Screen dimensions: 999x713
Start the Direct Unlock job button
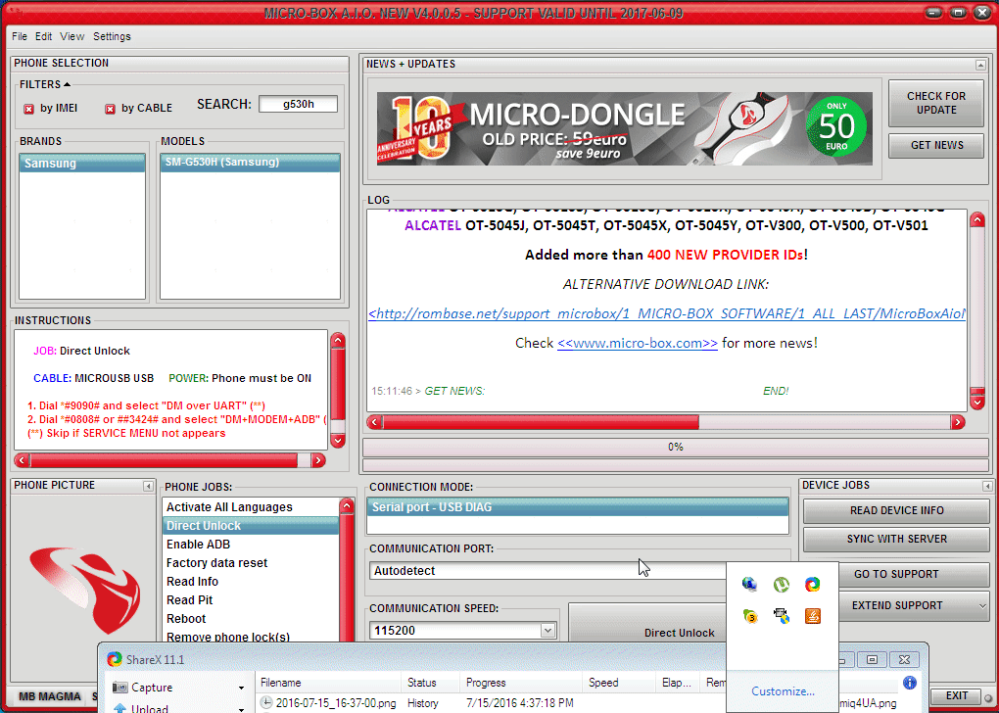pyautogui.click(x=648, y=623)
